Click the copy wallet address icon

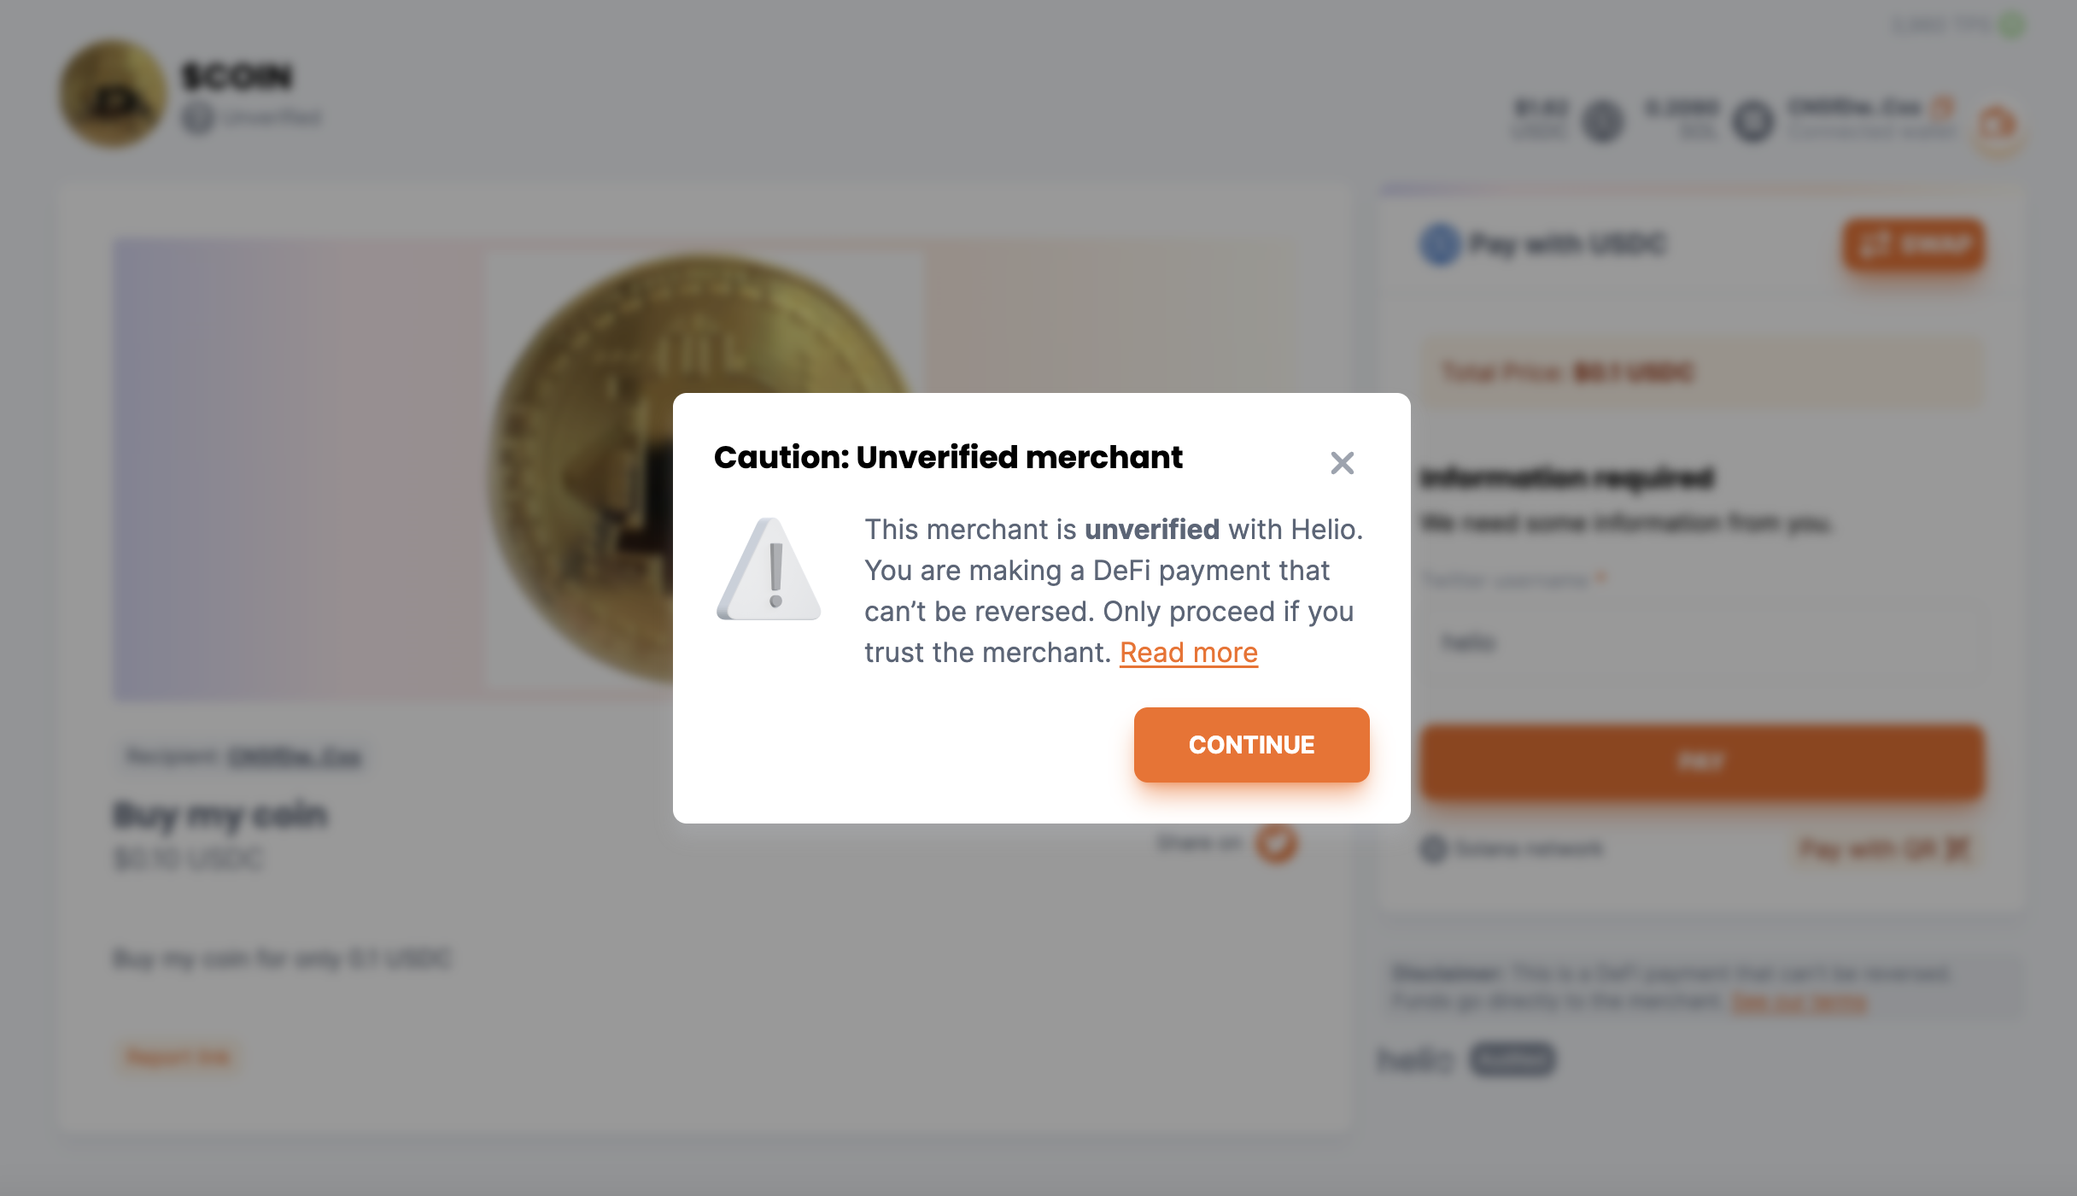(1943, 108)
